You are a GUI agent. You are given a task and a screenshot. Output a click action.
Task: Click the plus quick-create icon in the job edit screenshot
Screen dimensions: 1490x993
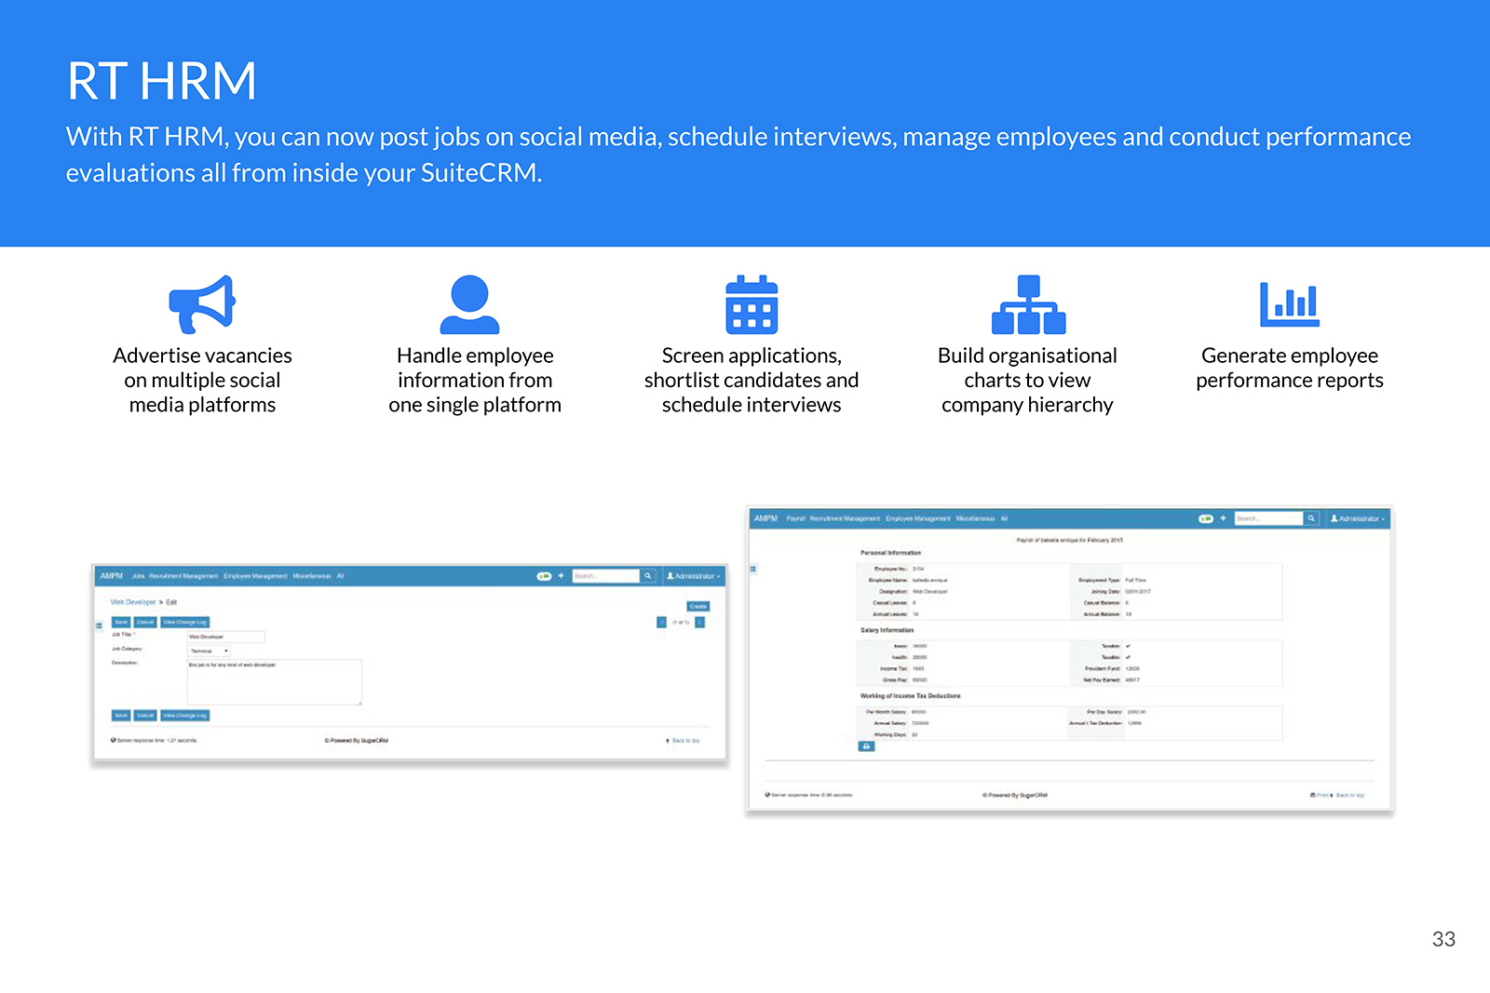click(561, 576)
